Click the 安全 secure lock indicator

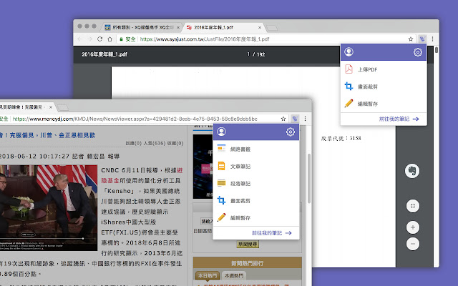pos(127,39)
